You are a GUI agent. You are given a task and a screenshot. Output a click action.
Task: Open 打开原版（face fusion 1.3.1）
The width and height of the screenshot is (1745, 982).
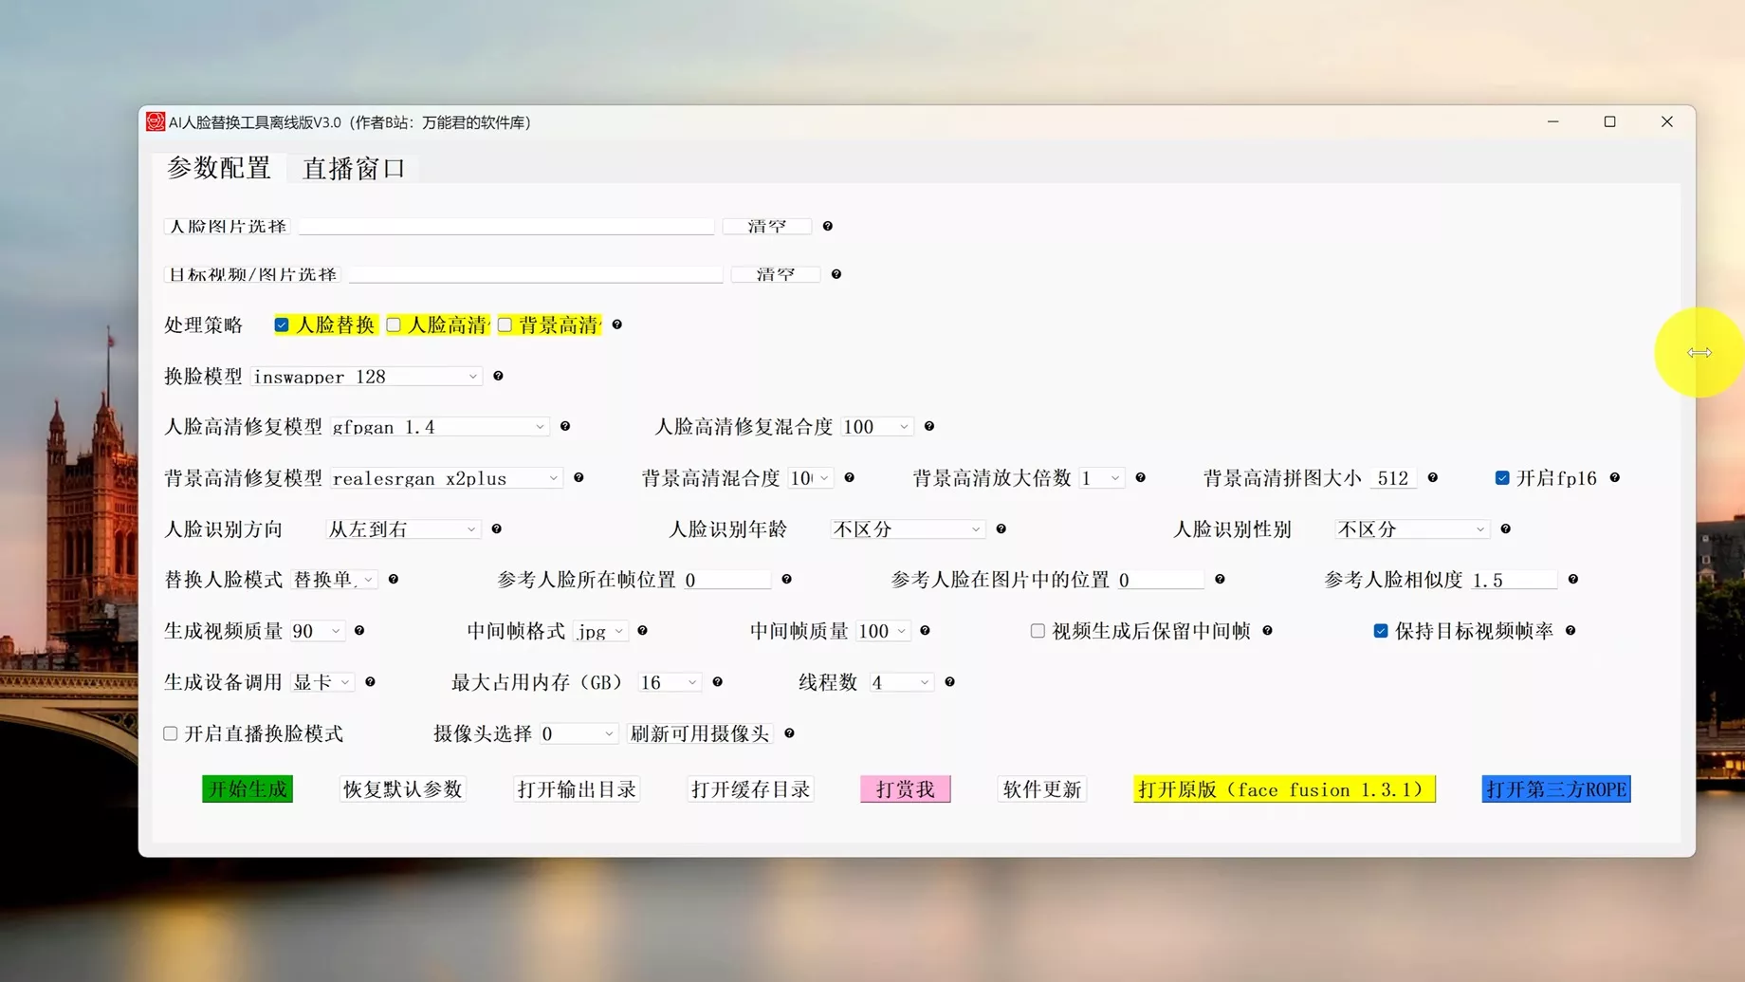pos(1283,788)
